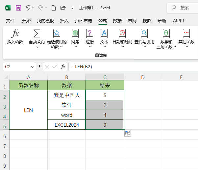Switch to the 我的模板 tab
198x170 pixels.
pyautogui.click(x=45, y=21)
